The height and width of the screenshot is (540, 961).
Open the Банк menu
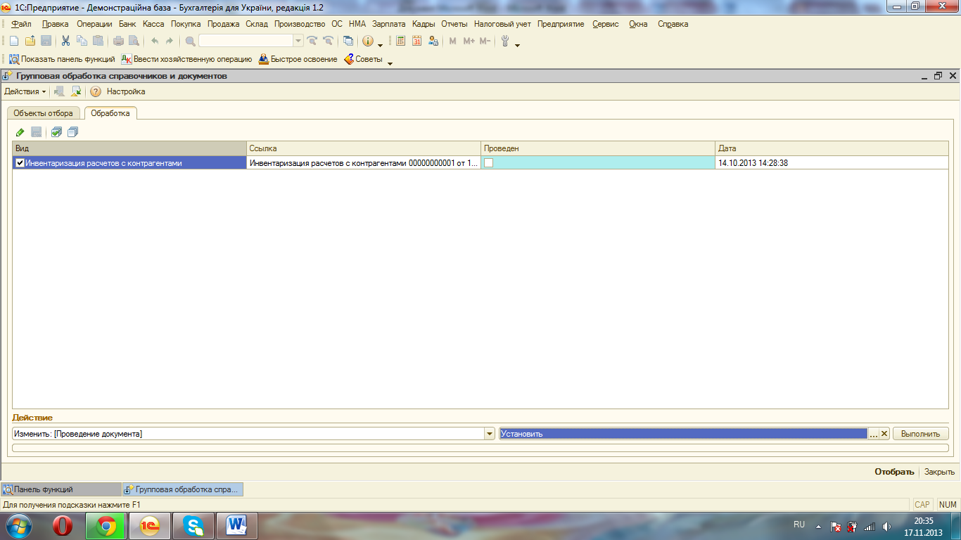127,24
